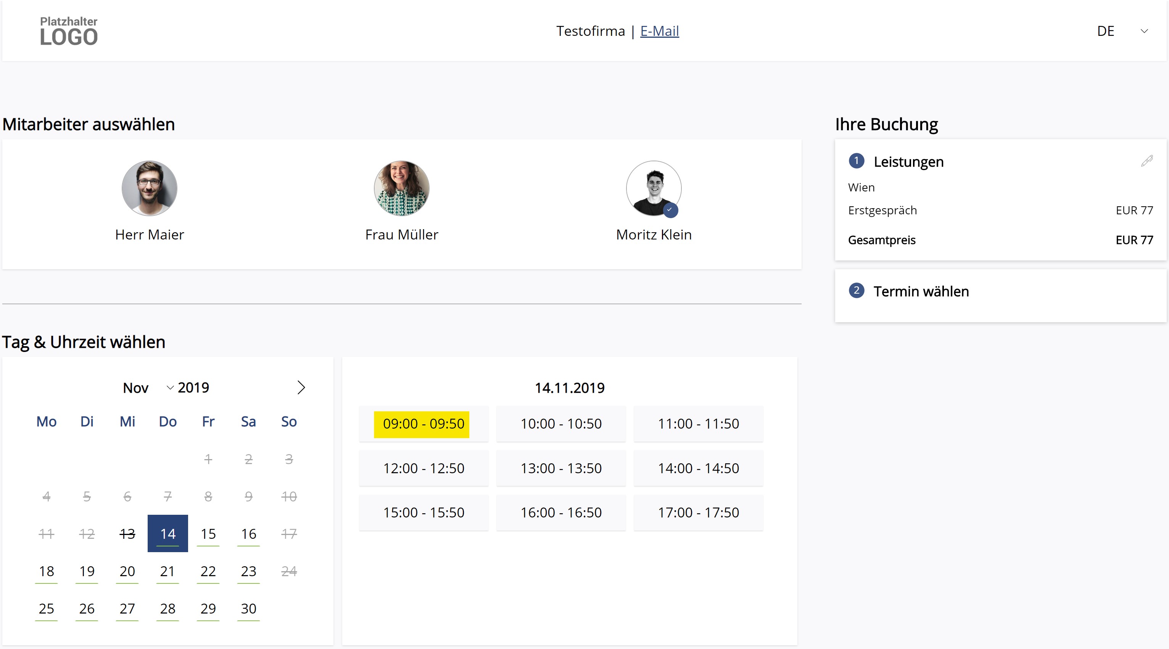Click the Erstgespräch service entry
1169x649 pixels.
click(882, 210)
